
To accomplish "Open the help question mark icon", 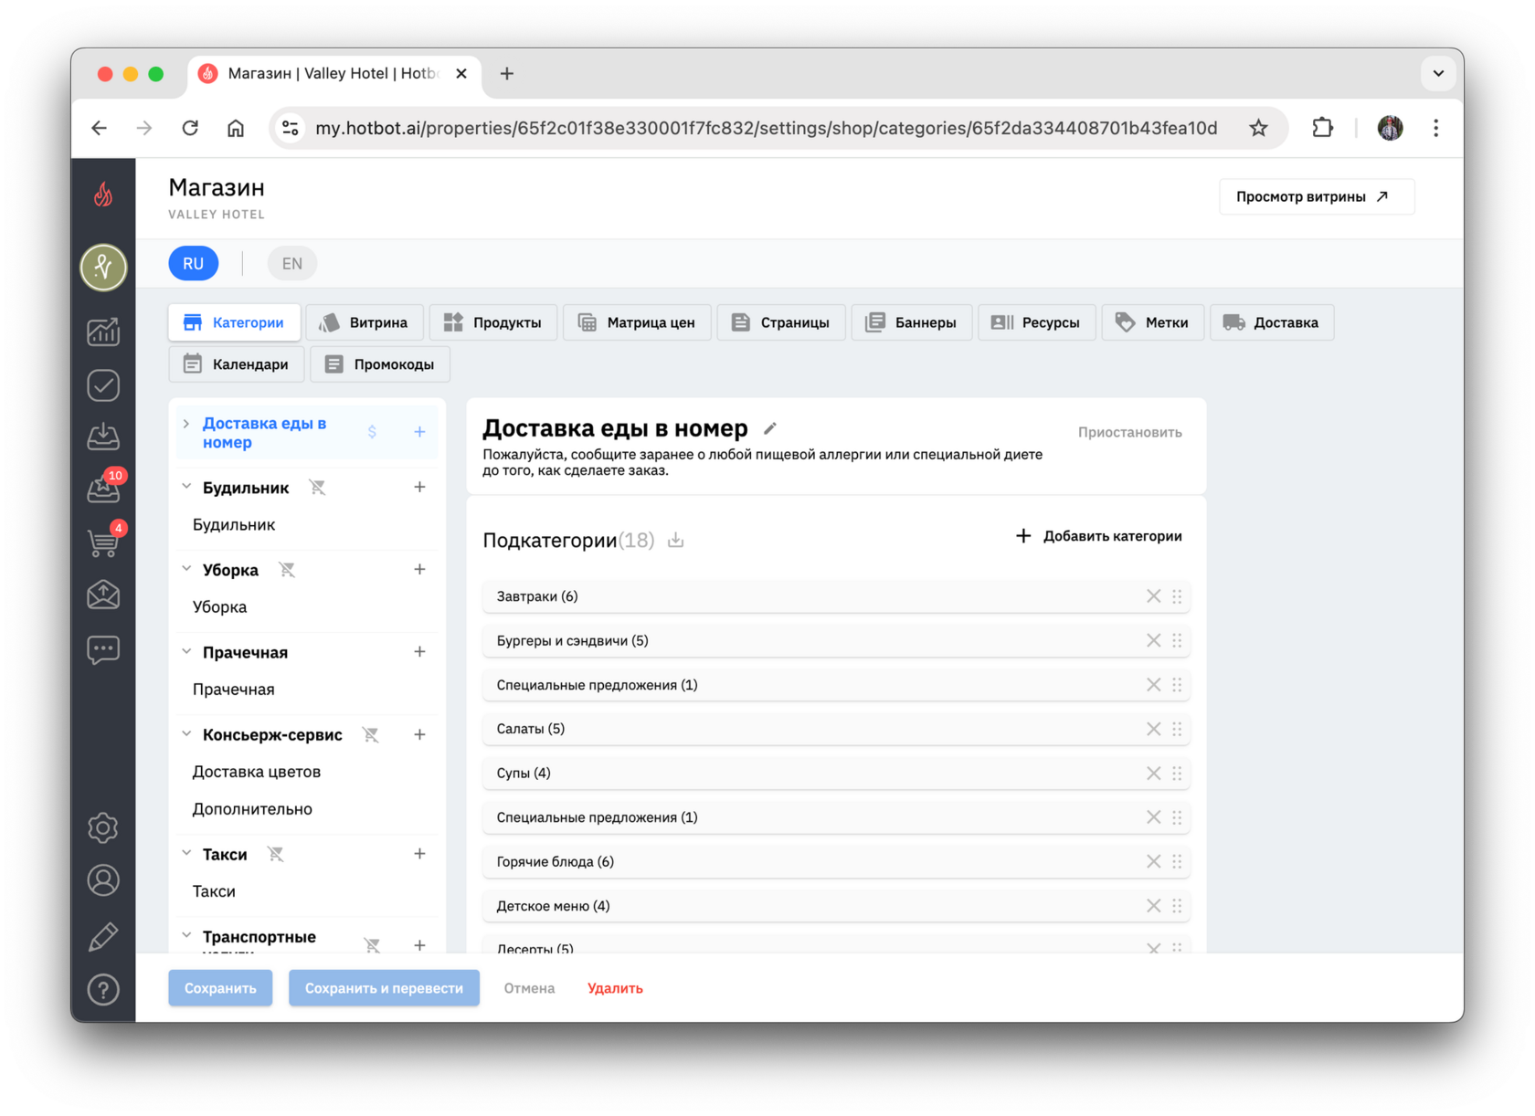I will point(103,989).
